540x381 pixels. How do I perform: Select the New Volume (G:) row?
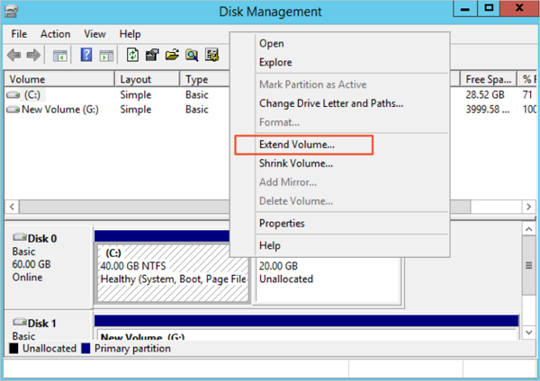(x=117, y=110)
